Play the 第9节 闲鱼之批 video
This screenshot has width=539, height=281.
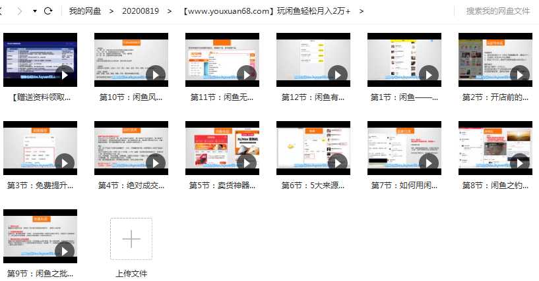click(x=65, y=251)
